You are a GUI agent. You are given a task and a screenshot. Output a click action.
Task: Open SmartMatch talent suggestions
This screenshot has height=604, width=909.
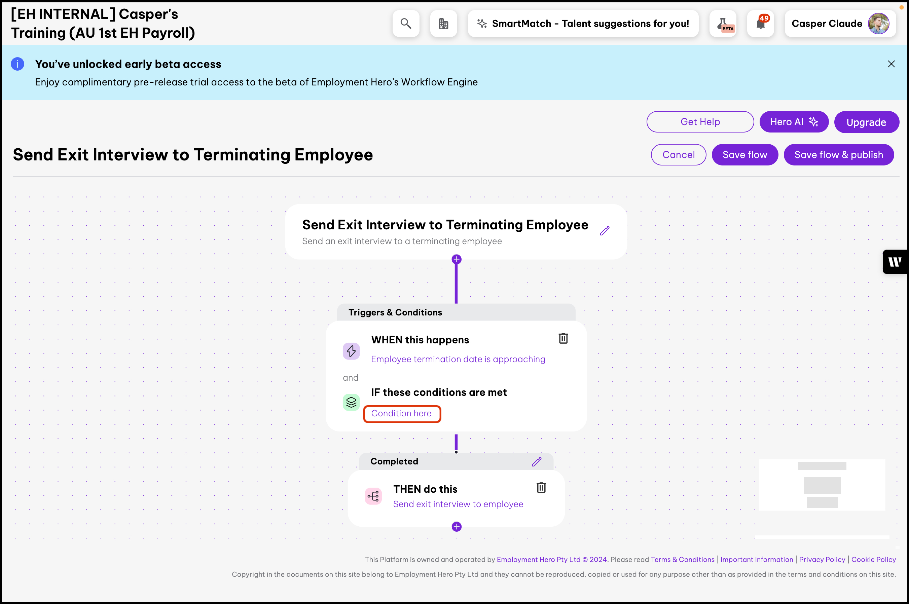583,24
